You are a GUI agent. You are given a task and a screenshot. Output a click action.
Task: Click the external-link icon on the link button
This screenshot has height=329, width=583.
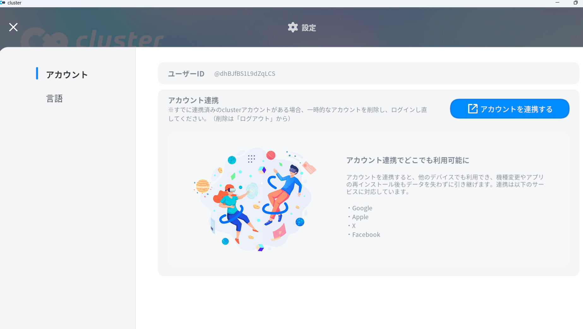coord(473,109)
